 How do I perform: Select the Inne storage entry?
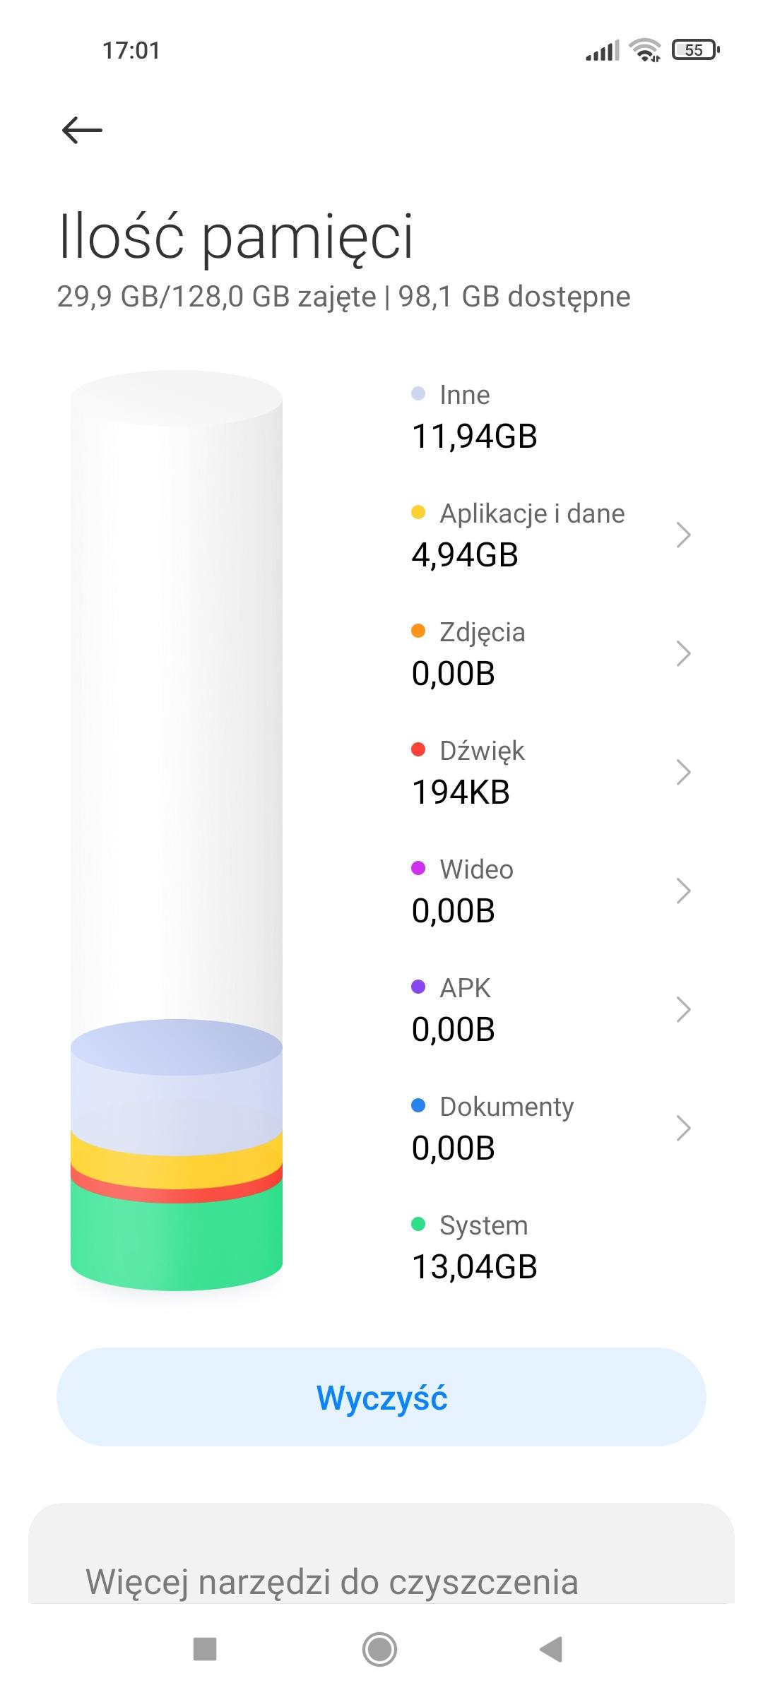[475, 417]
